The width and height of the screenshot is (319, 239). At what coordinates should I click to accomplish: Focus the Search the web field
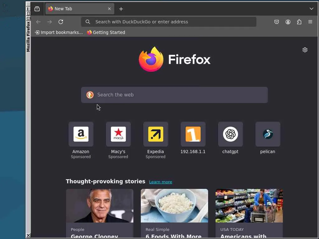coord(174,95)
